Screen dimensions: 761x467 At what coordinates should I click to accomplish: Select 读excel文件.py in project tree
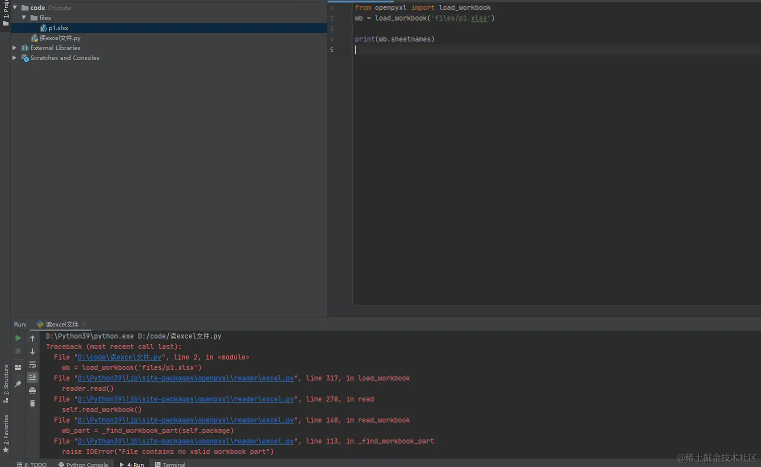click(169, 38)
